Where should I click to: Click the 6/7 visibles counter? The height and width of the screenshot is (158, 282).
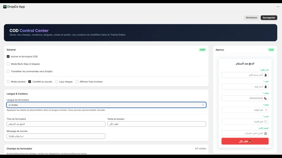(x=201, y=149)
